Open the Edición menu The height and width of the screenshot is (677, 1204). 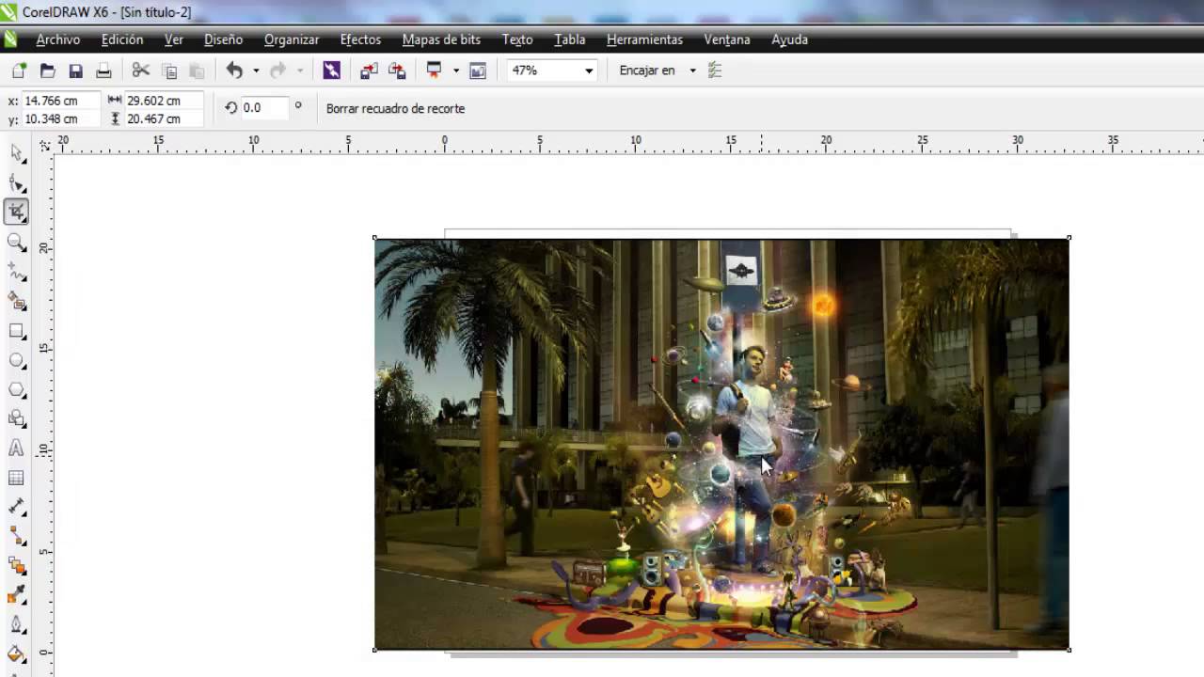122,39
